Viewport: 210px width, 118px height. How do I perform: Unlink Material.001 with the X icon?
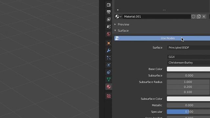click(204, 17)
